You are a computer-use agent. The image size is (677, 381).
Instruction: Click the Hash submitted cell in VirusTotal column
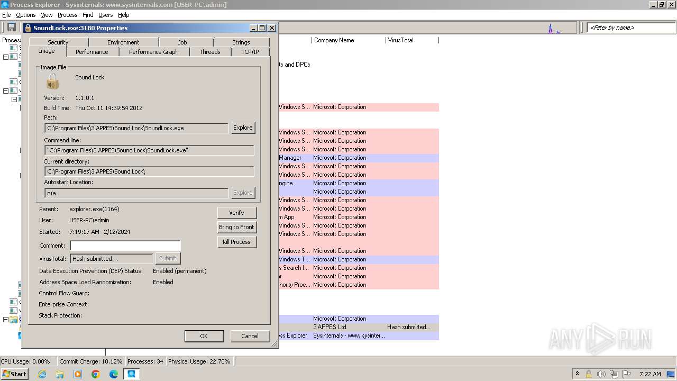[409, 327]
